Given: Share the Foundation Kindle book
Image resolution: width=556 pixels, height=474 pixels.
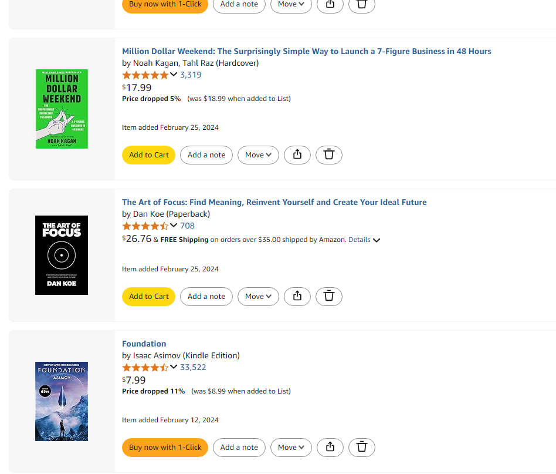Looking at the screenshot, I should tap(330, 448).
